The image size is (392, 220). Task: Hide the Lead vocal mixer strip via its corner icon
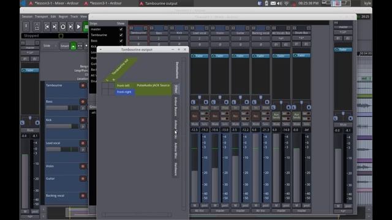(206, 28)
